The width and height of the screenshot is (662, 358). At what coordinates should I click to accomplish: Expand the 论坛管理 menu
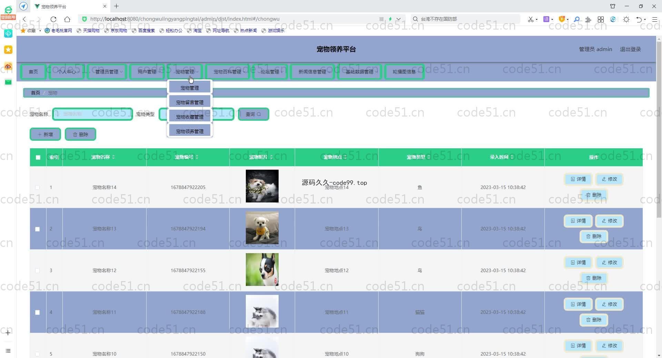[270, 72]
